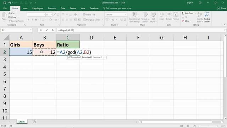Click the vertical scrollbar down arrow

tap(225, 118)
